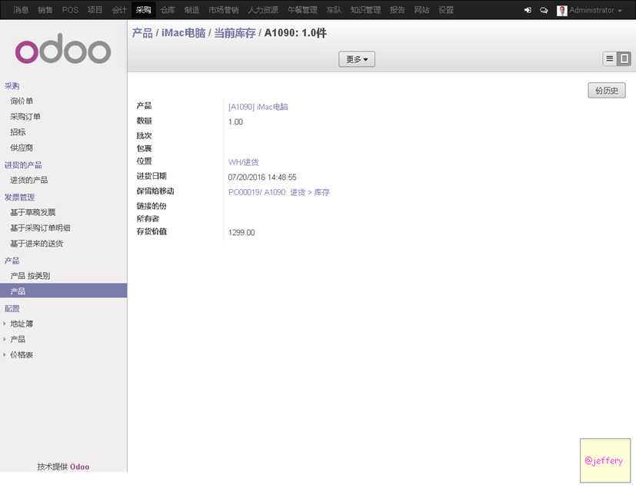Click the quantity value 1.00
This screenshot has width=636, height=488.
coord(235,121)
